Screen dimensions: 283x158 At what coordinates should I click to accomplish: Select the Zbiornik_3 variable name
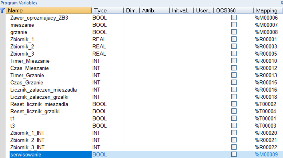[22, 54]
